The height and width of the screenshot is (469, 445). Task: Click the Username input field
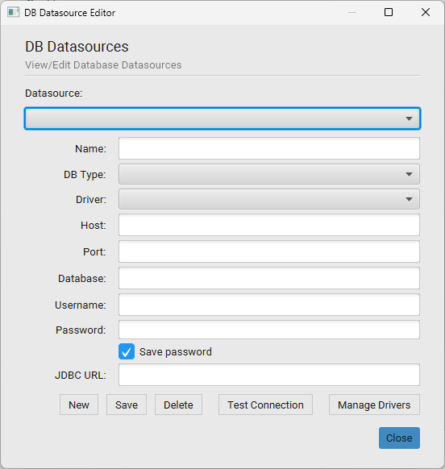(269, 305)
